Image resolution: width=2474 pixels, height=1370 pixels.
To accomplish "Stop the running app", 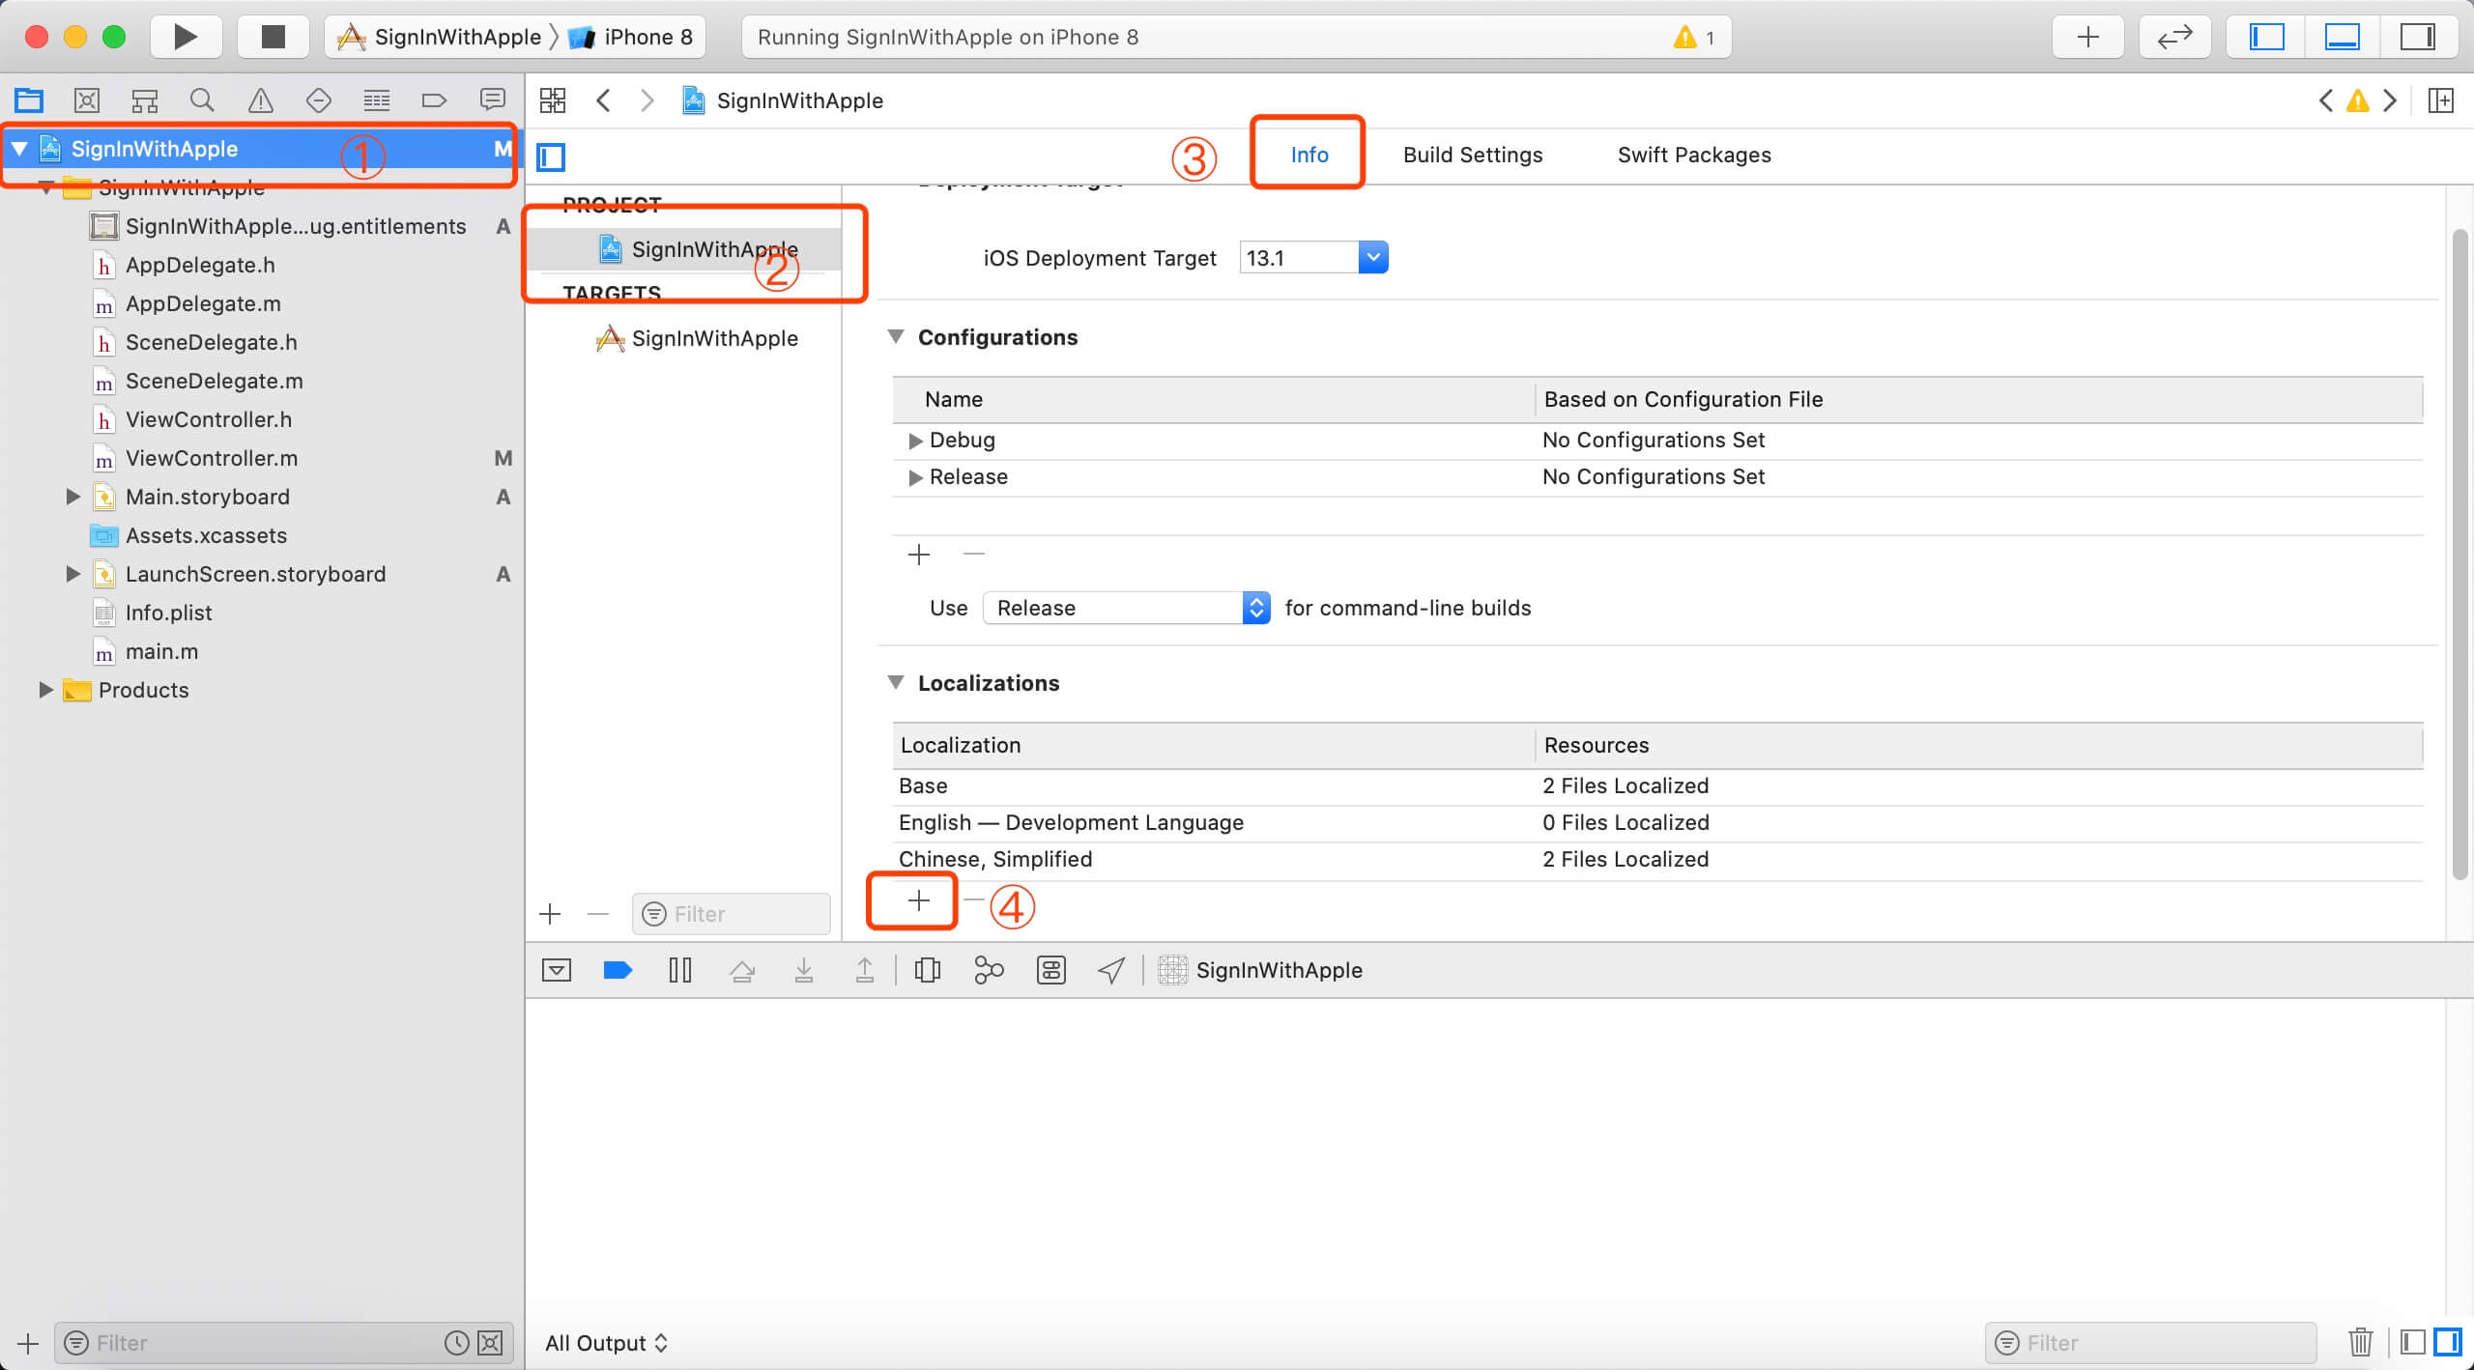I will 273,37.
